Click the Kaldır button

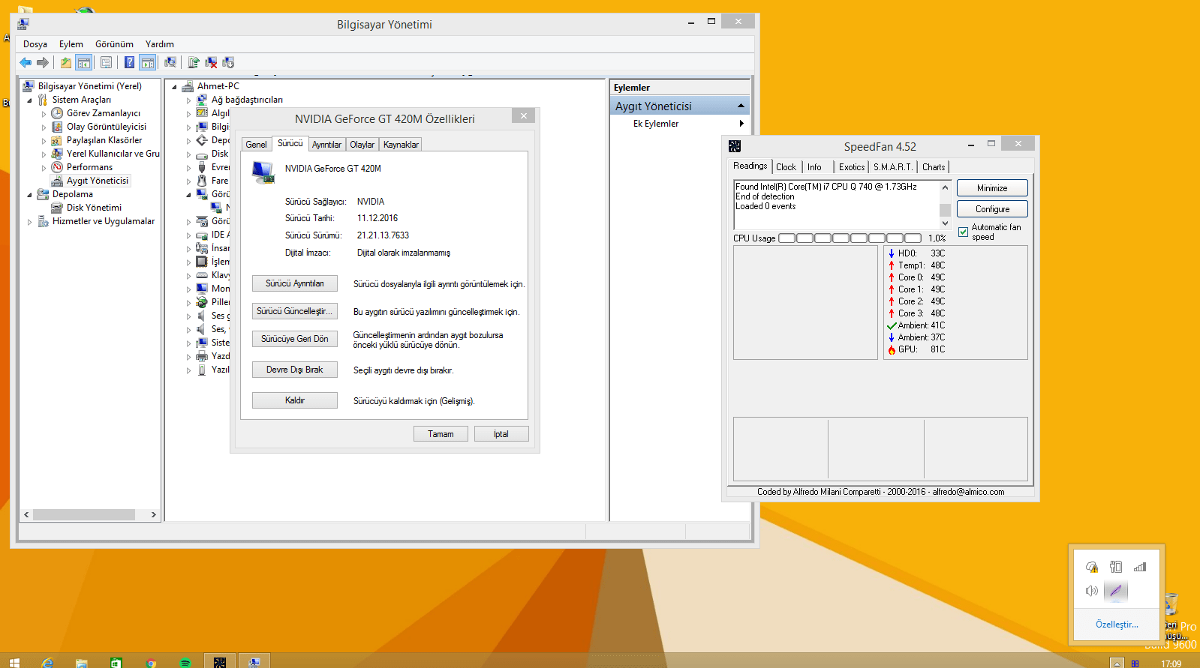pos(295,400)
